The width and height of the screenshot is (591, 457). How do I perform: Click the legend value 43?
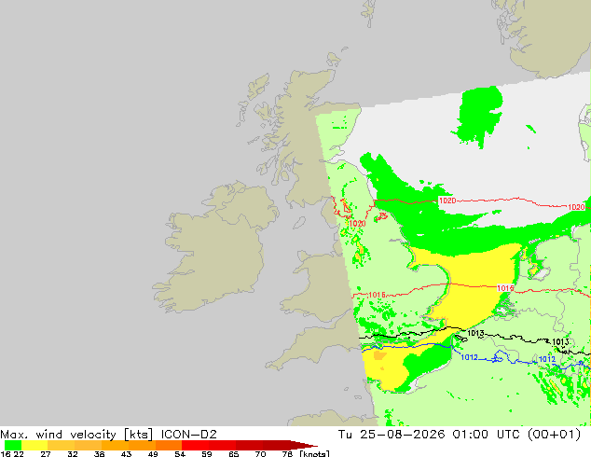(126, 454)
